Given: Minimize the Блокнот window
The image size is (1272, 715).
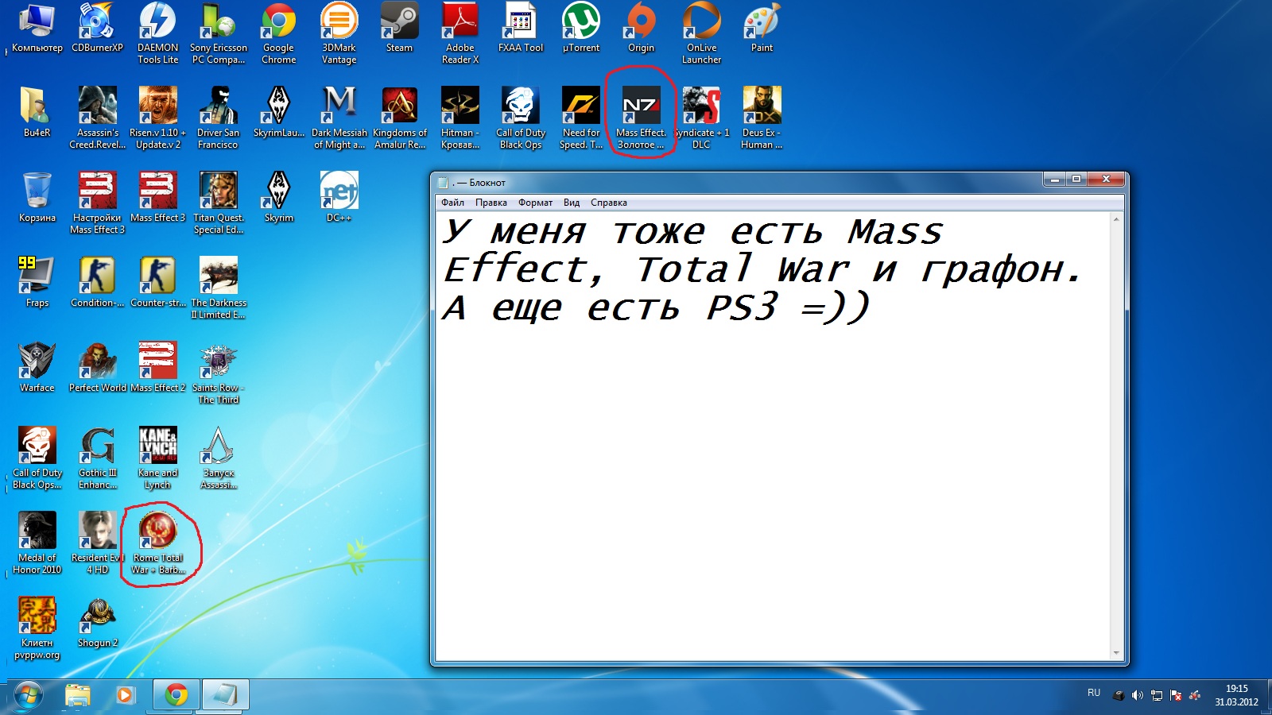Looking at the screenshot, I should tap(1055, 180).
